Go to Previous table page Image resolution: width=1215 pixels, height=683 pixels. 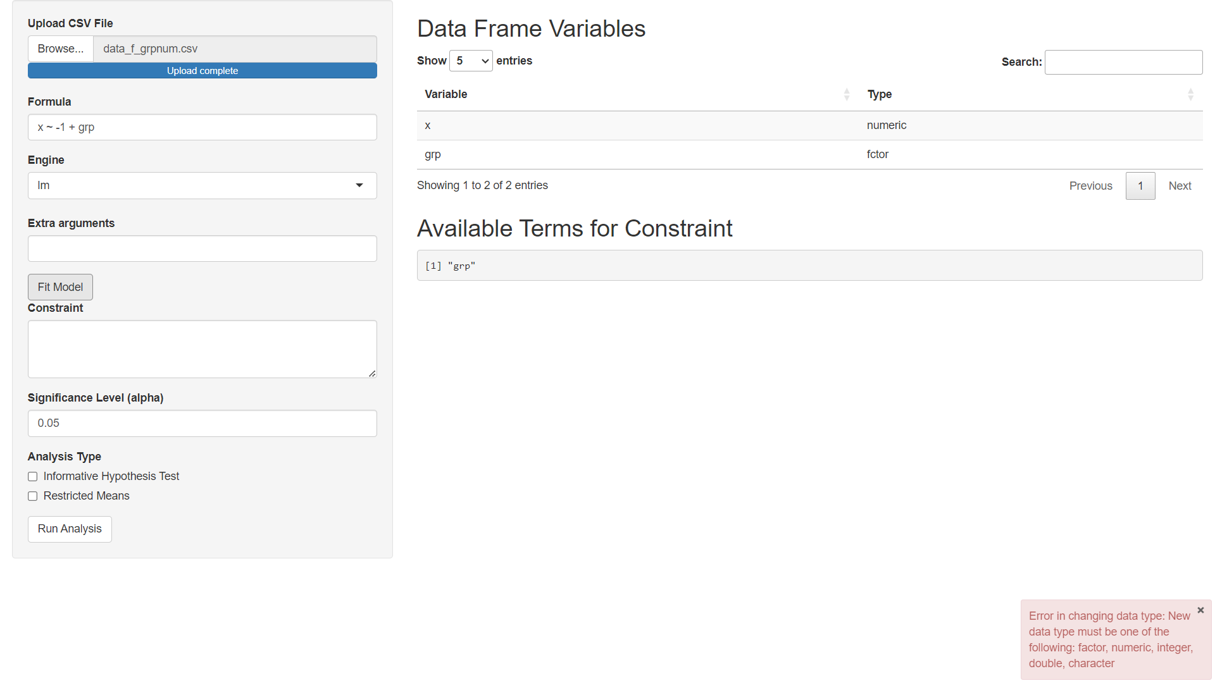click(x=1090, y=186)
